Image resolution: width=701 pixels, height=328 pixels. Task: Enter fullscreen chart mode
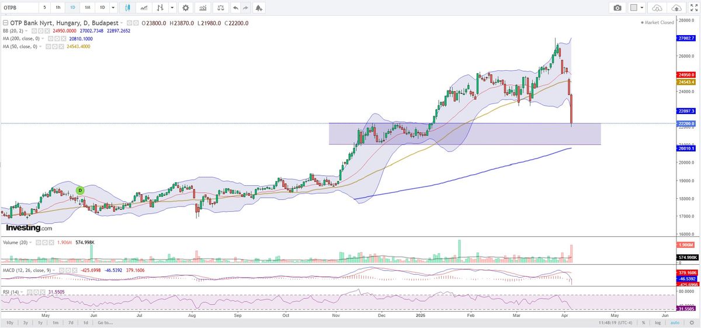(693, 8)
